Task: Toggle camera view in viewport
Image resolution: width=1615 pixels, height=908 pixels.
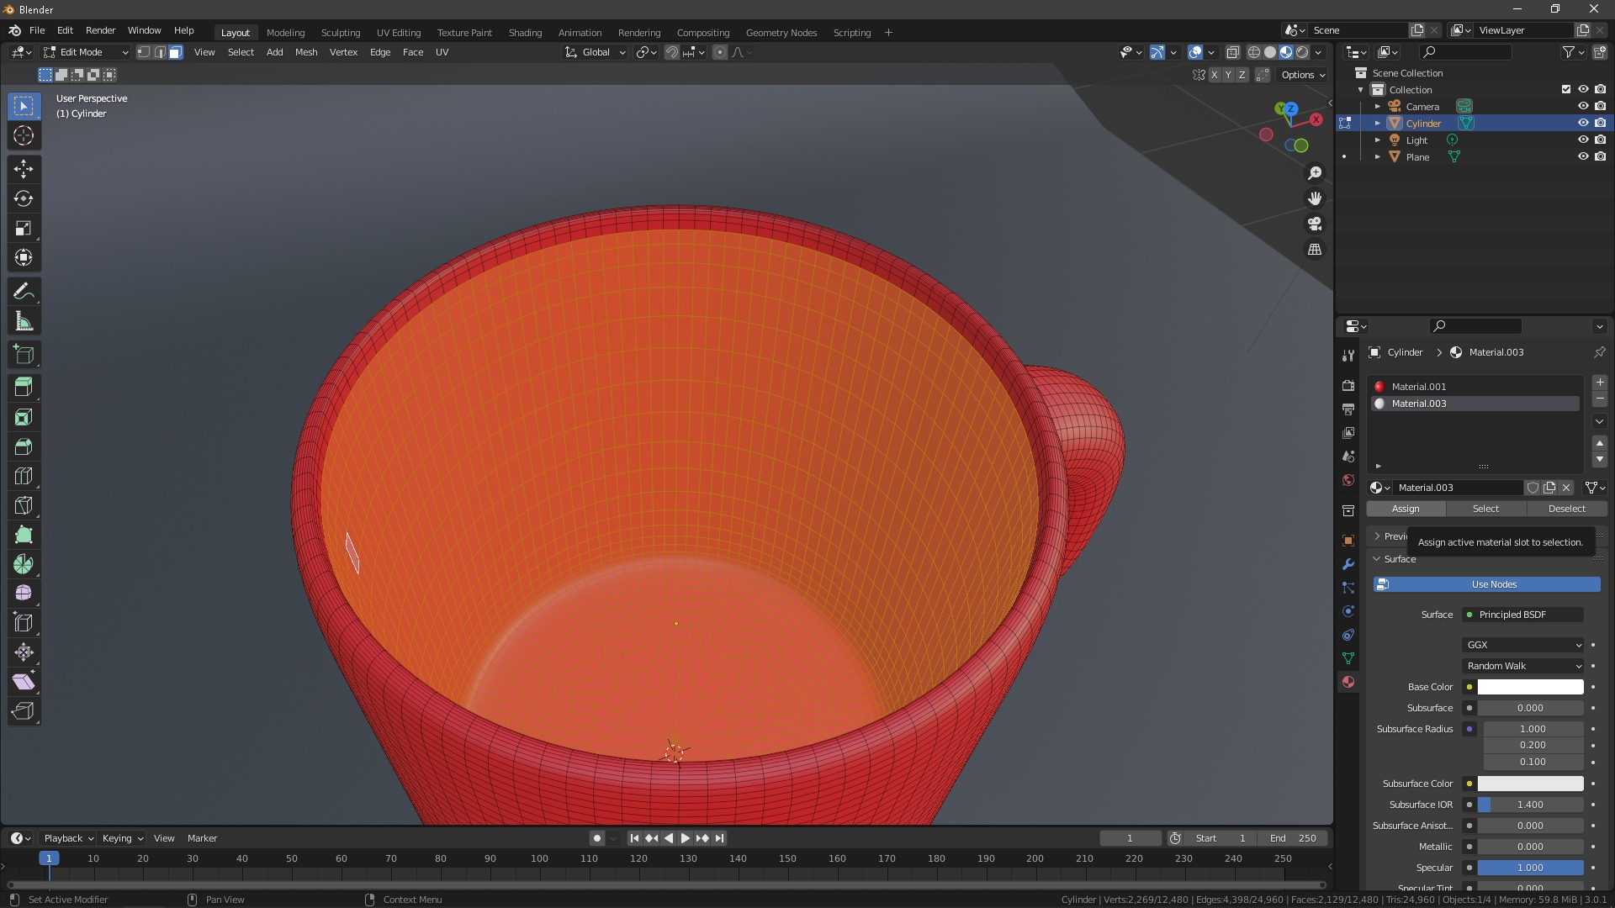Action: (x=1315, y=224)
